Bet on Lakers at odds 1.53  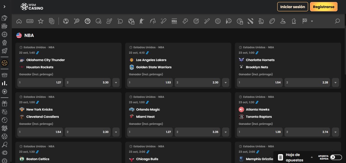click(x=150, y=82)
